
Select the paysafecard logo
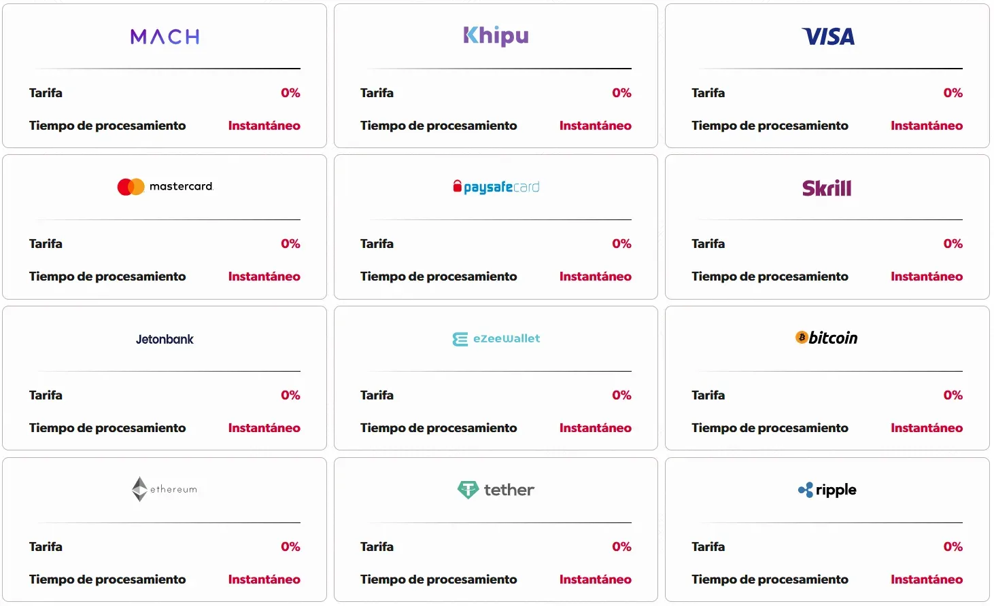pos(496,187)
